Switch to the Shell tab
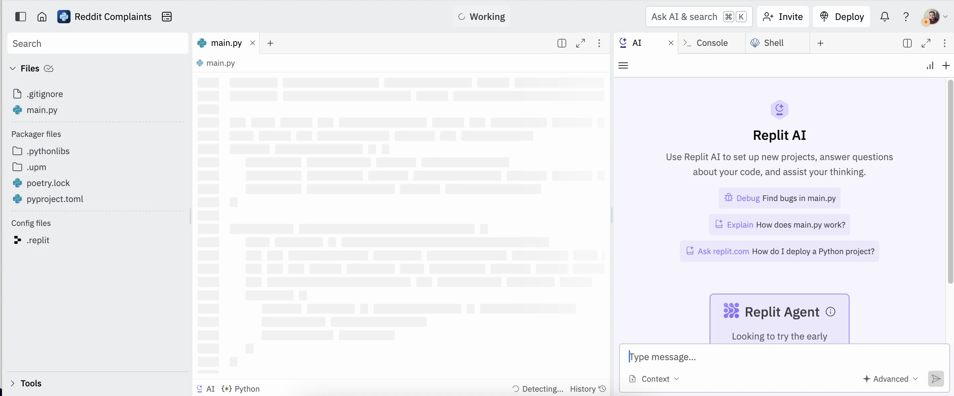Viewport: 954px width, 396px height. 773,43
